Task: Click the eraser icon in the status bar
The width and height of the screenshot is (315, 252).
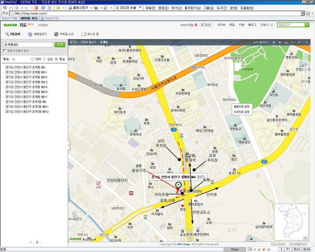Action: [x=268, y=250]
